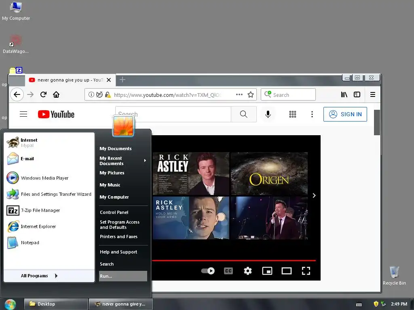Open the Origen suggested video thumbnail
The image size is (414, 310).
(x=269, y=174)
